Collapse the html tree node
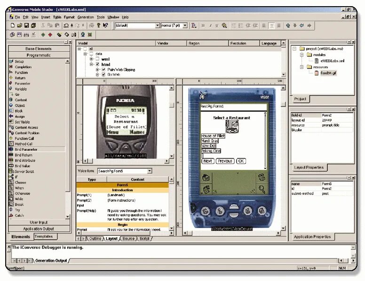The image size is (365, 281). point(91,64)
